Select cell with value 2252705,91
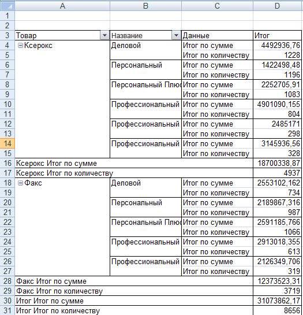Screen dimensions: 303x315 click(x=277, y=84)
